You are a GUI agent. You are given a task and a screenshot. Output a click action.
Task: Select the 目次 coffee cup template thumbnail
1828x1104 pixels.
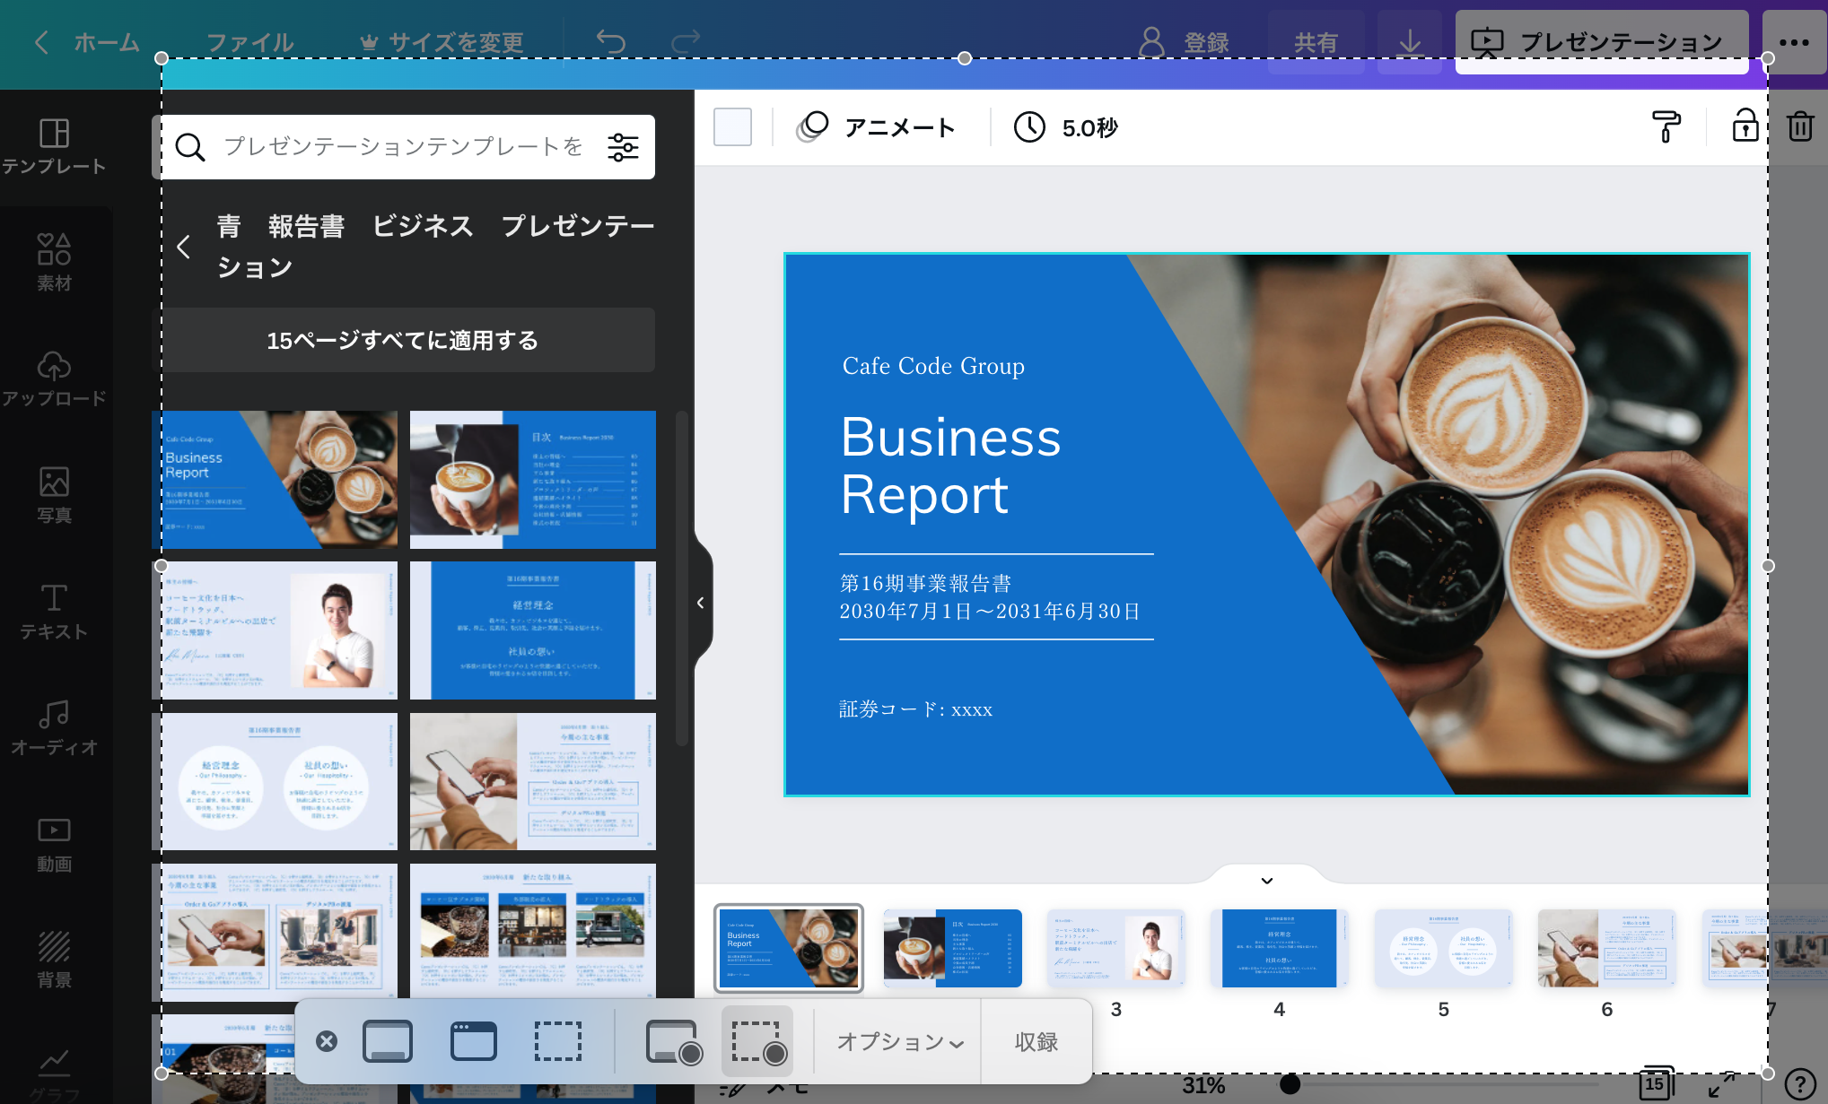(x=533, y=480)
